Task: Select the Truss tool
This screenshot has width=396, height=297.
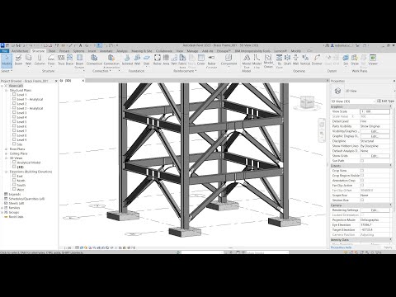Action: tap(61, 59)
